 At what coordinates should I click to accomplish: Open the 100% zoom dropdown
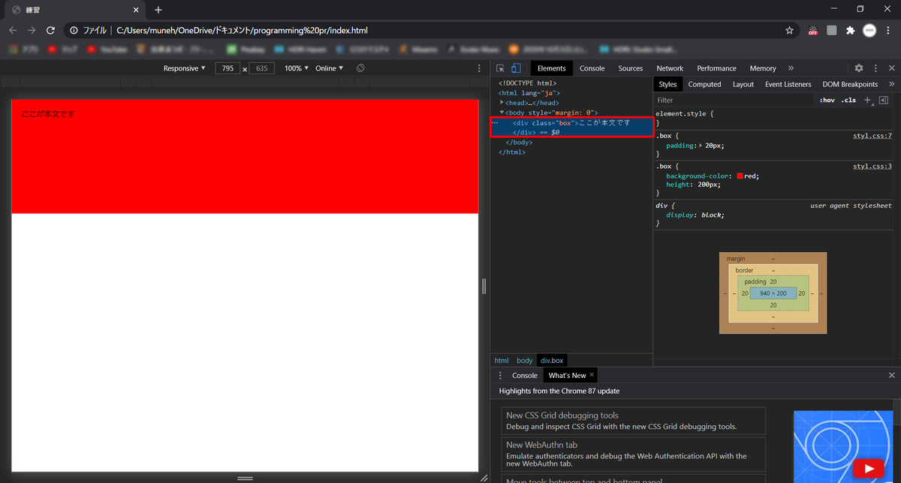tap(296, 68)
